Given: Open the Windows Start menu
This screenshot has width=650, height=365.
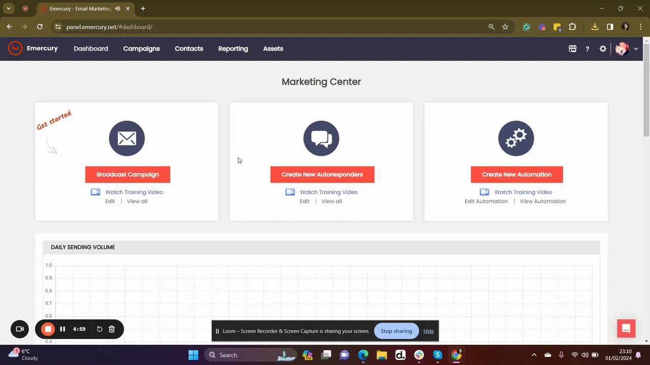Looking at the screenshot, I should (193, 355).
